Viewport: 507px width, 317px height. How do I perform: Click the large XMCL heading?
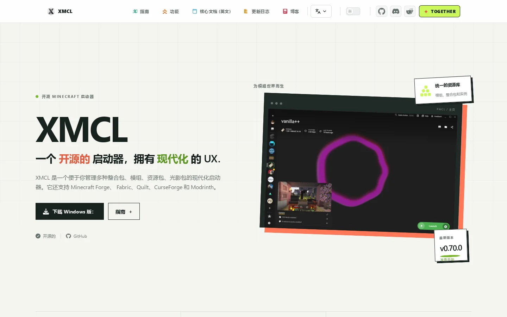coord(82,129)
